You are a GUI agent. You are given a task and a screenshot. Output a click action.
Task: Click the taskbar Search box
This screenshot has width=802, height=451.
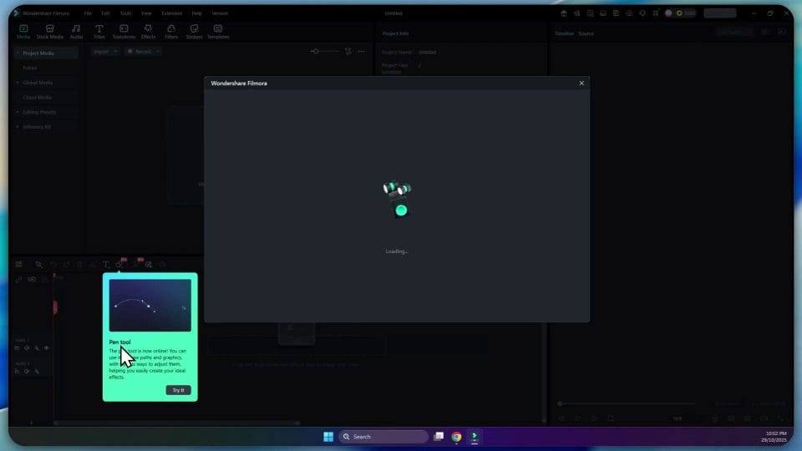click(383, 437)
